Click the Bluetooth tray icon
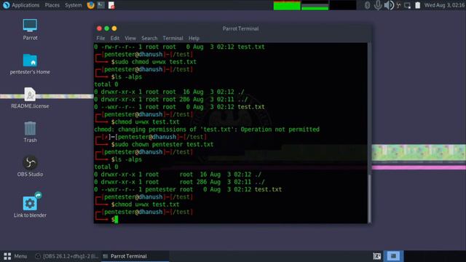466x262 pixels. pos(367,5)
